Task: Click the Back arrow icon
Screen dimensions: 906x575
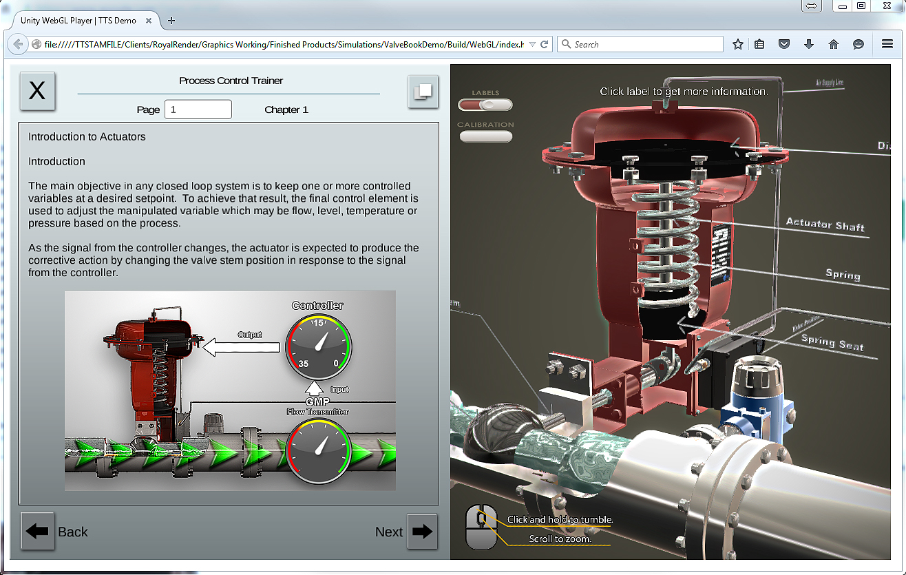Action: click(37, 531)
